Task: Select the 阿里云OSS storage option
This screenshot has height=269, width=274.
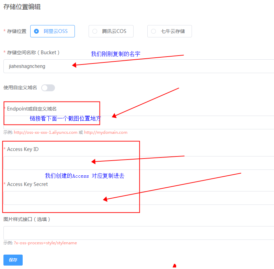Action: tap(53, 31)
